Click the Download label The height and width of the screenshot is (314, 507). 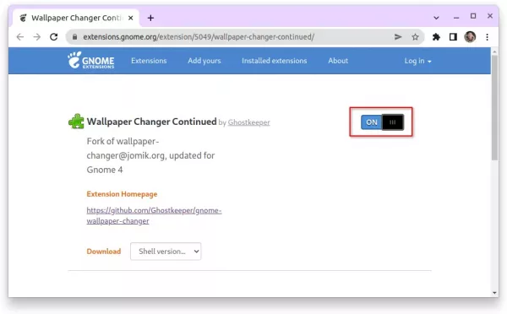(103, 252)
